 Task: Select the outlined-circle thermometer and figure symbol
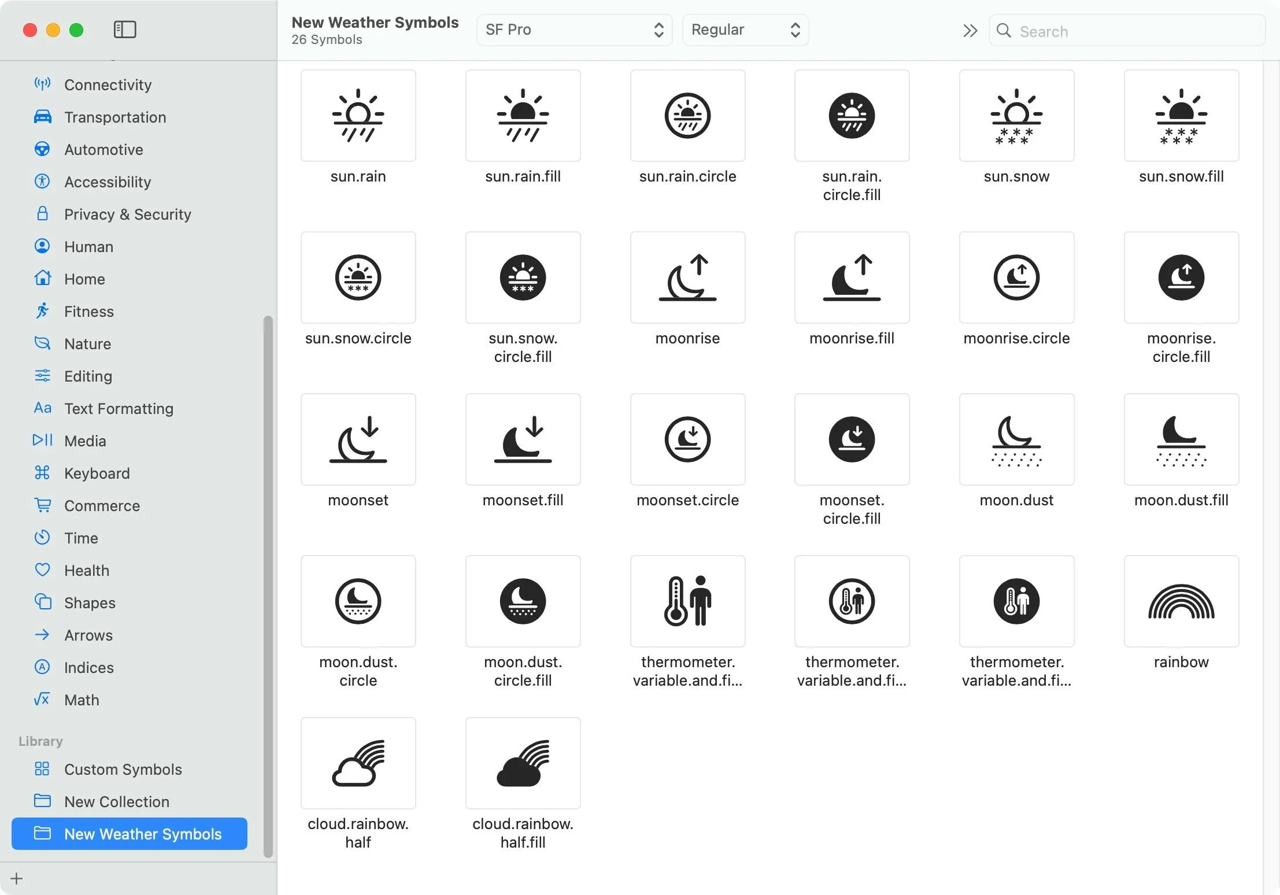(852, 601)
